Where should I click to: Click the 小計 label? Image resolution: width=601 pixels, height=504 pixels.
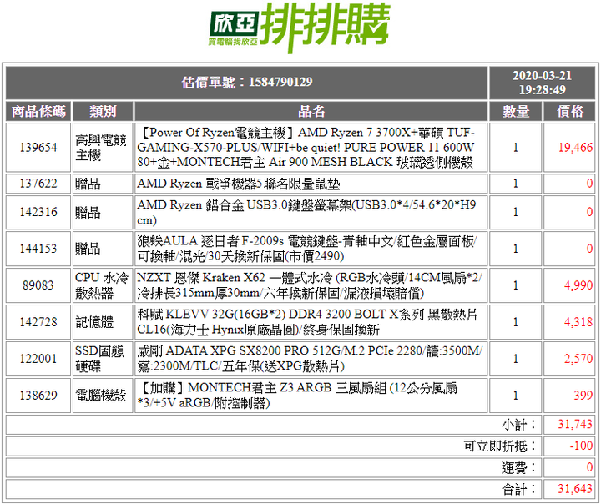point(520,425)
